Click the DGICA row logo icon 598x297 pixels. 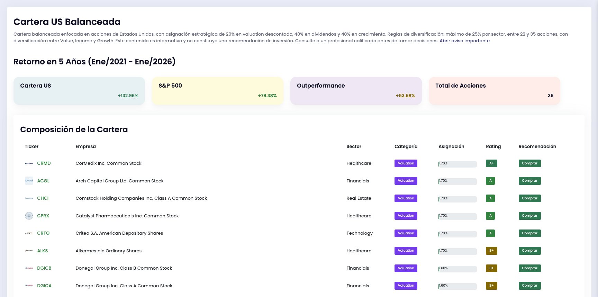(x=29, y=286)
